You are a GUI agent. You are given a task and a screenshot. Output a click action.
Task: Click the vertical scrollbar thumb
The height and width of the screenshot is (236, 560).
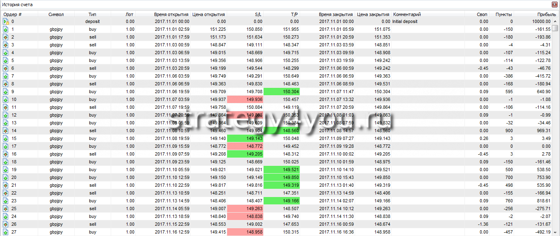tap(555, 28)
